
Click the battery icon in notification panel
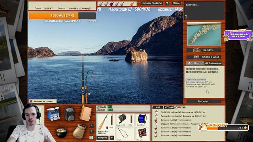pyautogui.click(x=186, y=17)
